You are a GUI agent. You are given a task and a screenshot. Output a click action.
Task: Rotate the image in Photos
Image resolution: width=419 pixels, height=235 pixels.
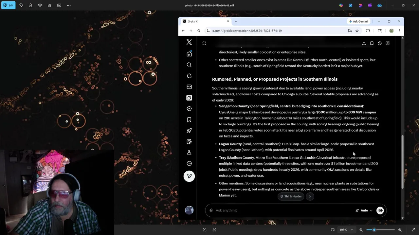pos(21,5)
